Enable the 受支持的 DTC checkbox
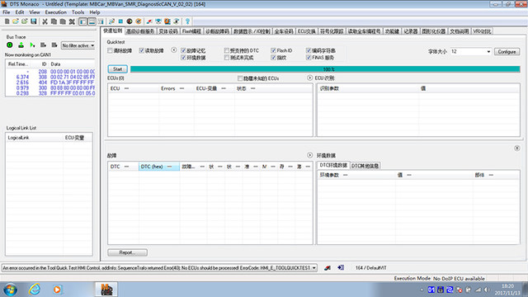Viewport: 528px width, 297px height. point(227,50)
